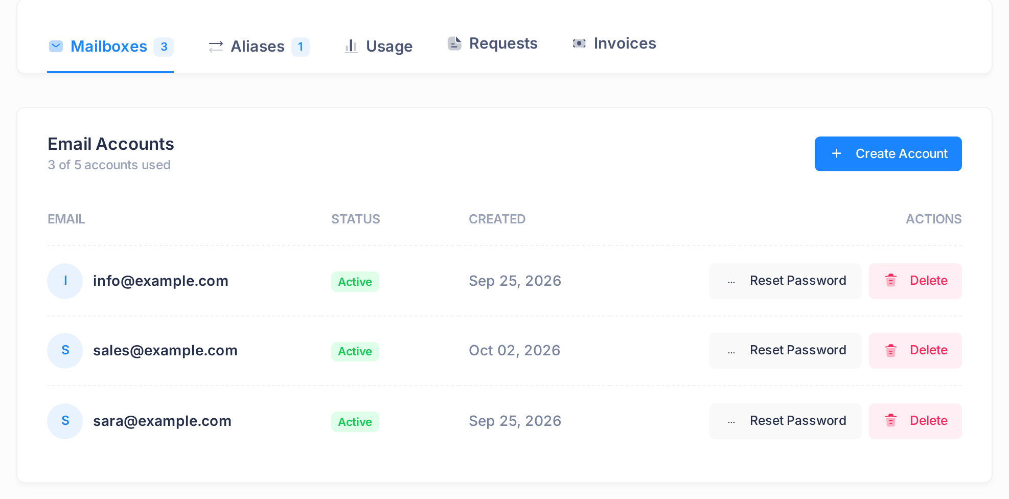Screen dimensions: 1009x499
Task: Open the Mailboxes tab
Action: coord(110,47)
